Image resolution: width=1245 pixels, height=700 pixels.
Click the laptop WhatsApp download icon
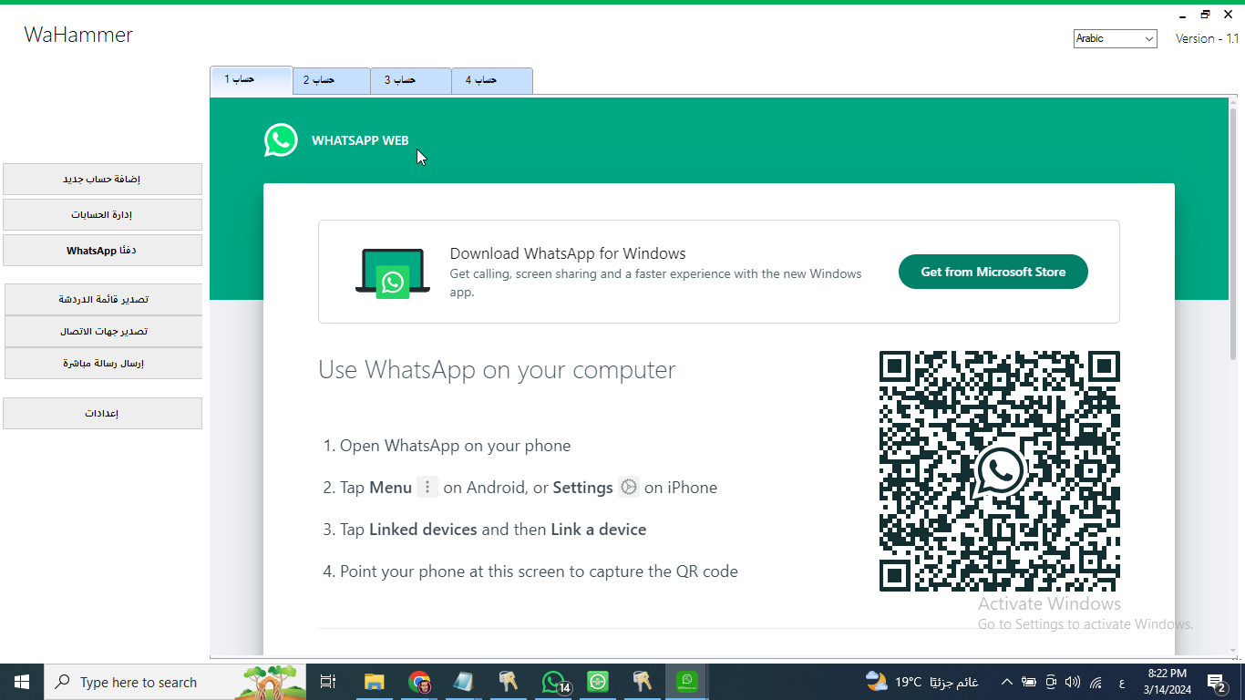coord(392,273)
